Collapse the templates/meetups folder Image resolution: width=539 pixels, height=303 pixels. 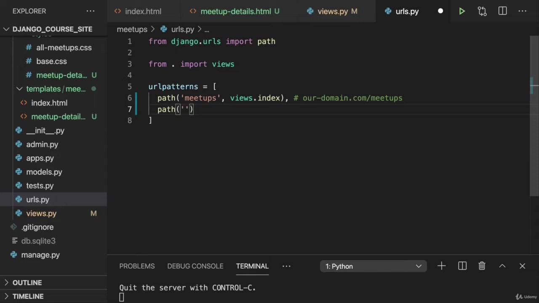19,89
